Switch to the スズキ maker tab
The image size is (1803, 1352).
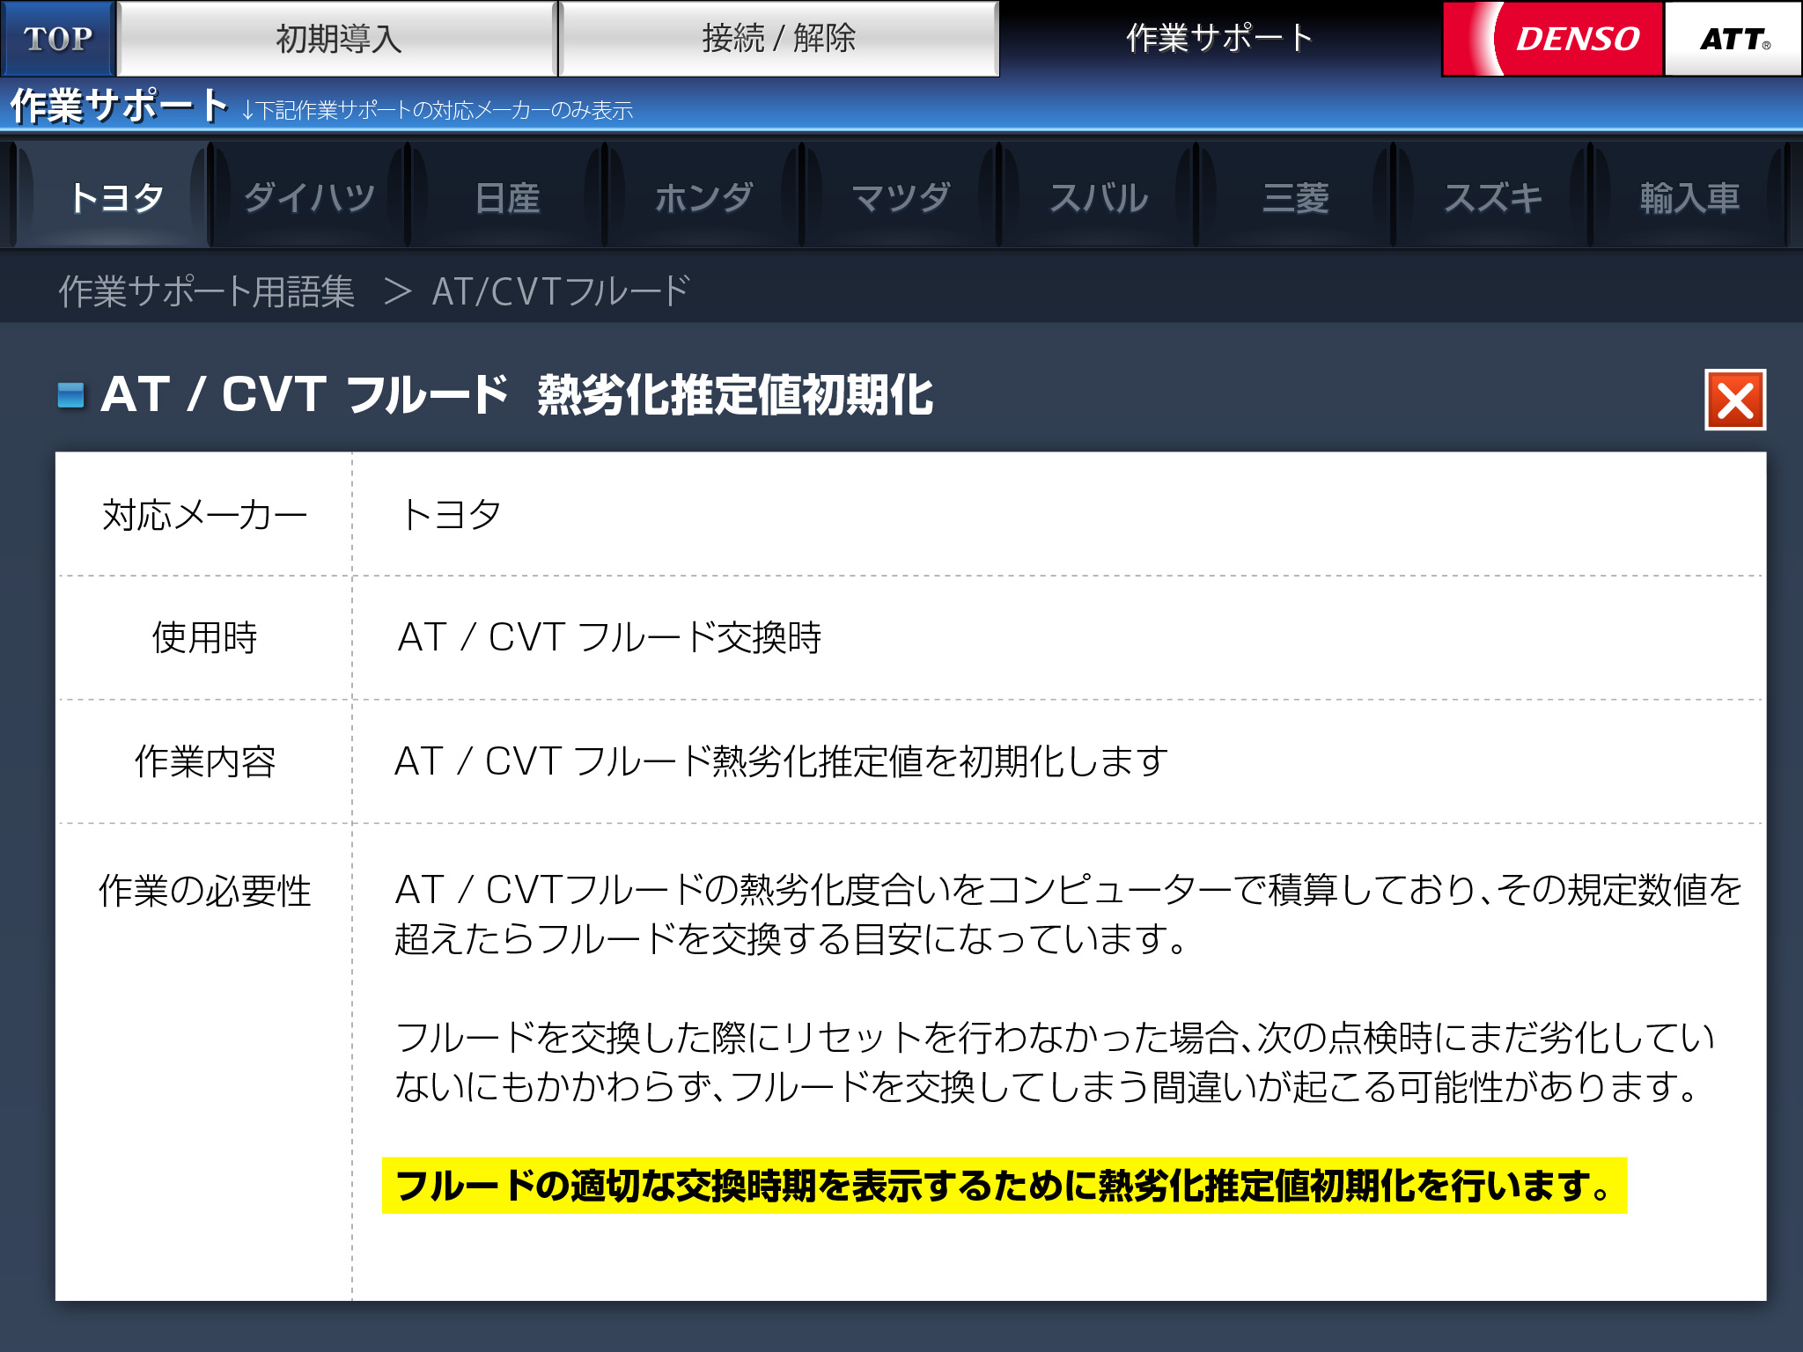1493,197
